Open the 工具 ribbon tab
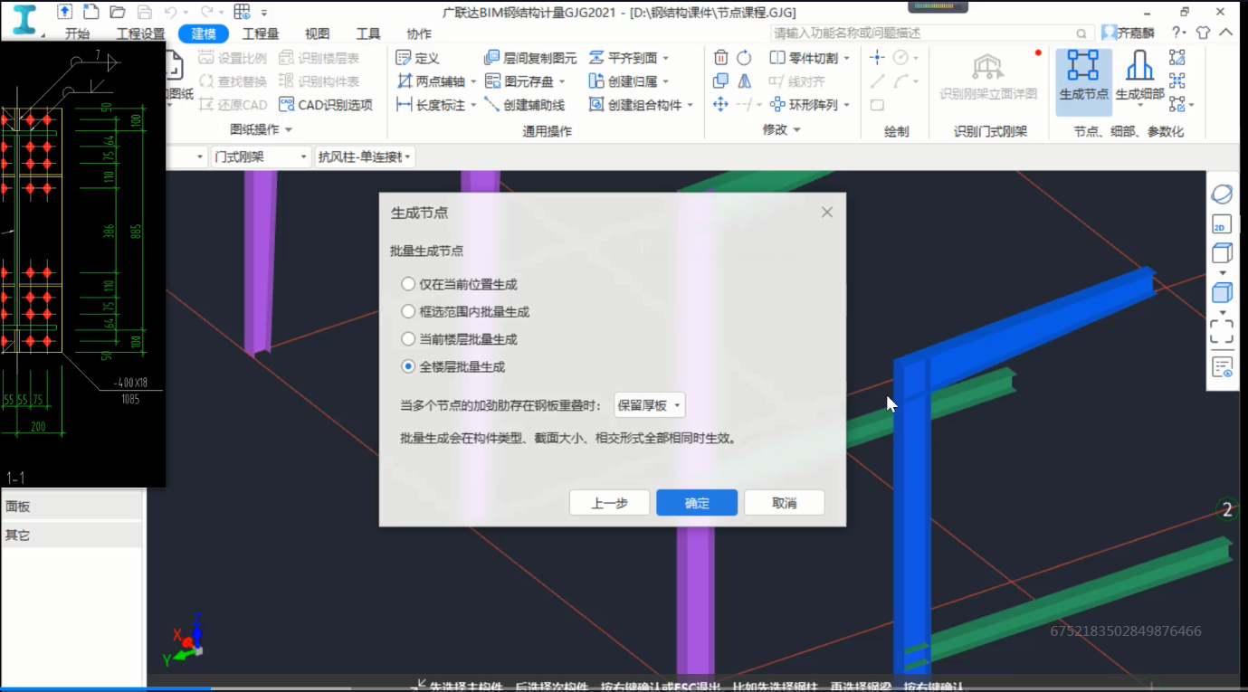Viewport: 1248px width, 692px height. pyautogui.click(x=368, y=33)
